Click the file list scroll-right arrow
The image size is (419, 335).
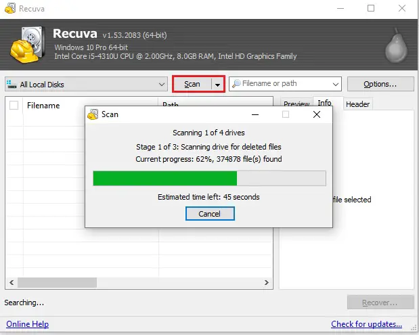[x=267, y=282]
